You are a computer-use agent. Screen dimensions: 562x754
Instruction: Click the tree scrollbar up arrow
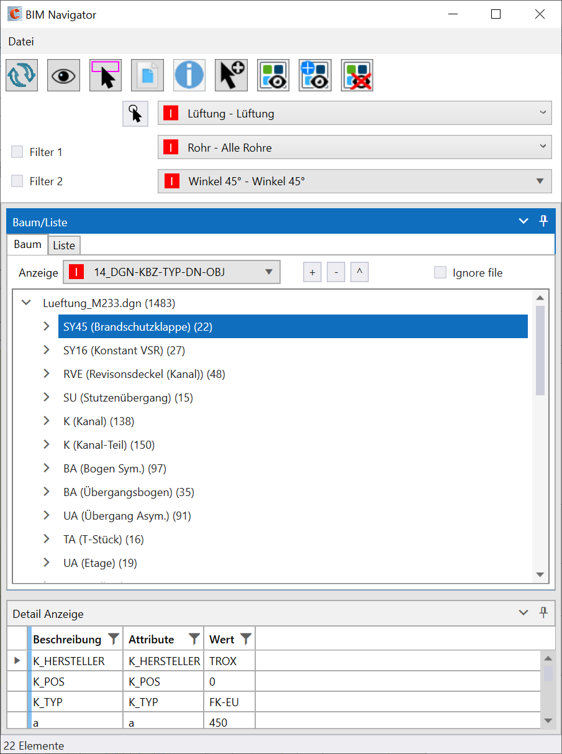point(540,298)
